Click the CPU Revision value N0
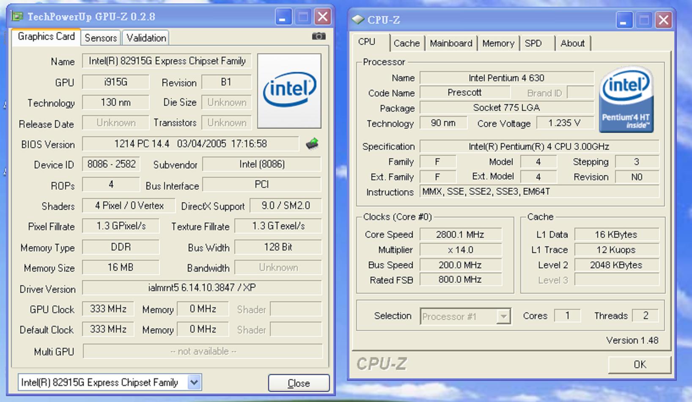692x402 pixels. 637,177
